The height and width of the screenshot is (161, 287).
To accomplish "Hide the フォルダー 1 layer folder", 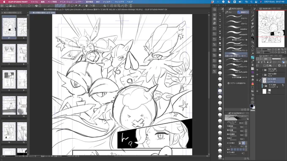I will point(257,70).
